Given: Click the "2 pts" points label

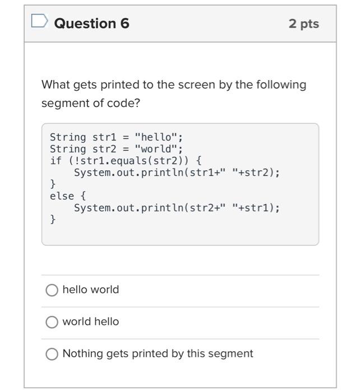Looking at the screenshot, I should point(304,24).
